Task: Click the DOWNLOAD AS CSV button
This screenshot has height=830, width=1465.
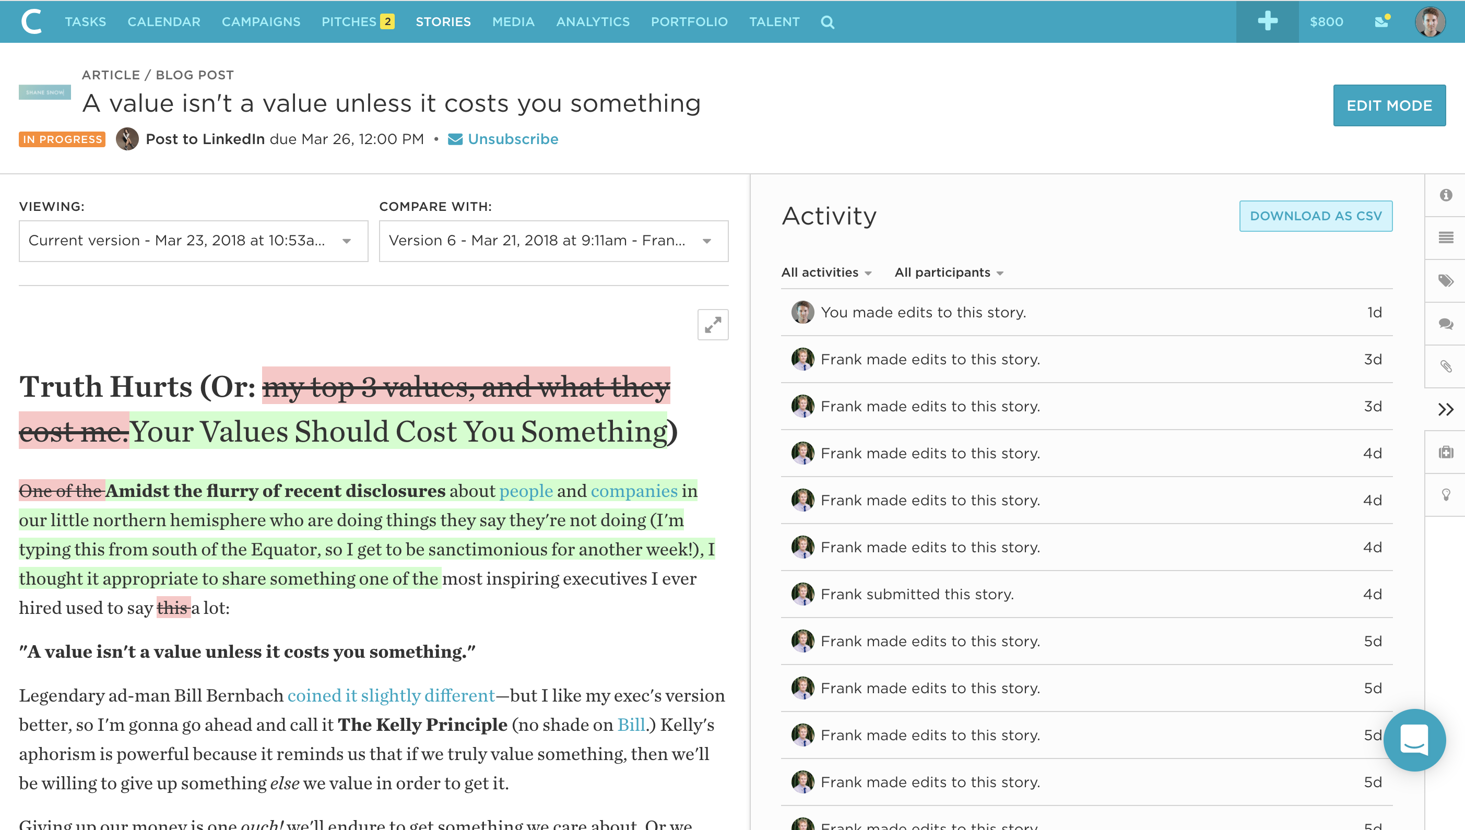Action: tap(1316, 216)
